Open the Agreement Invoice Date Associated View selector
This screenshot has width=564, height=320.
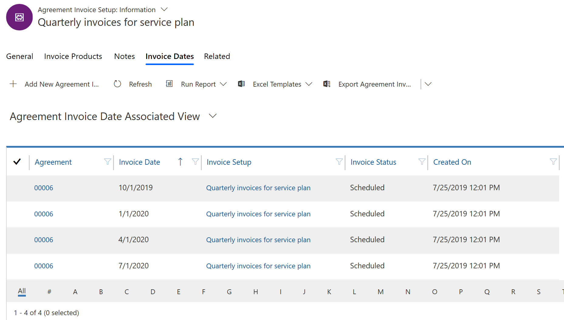point(213,116)
